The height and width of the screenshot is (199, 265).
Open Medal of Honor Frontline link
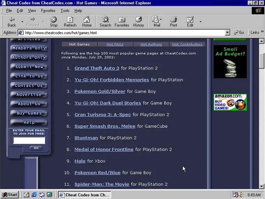coord(104,149)
